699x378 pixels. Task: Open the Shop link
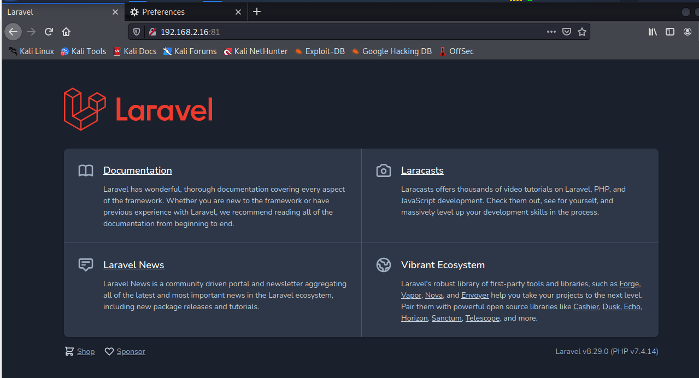86,351
